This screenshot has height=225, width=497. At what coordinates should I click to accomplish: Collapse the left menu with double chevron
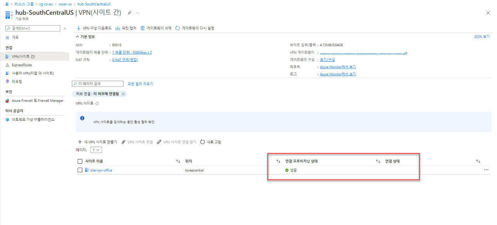65,28
